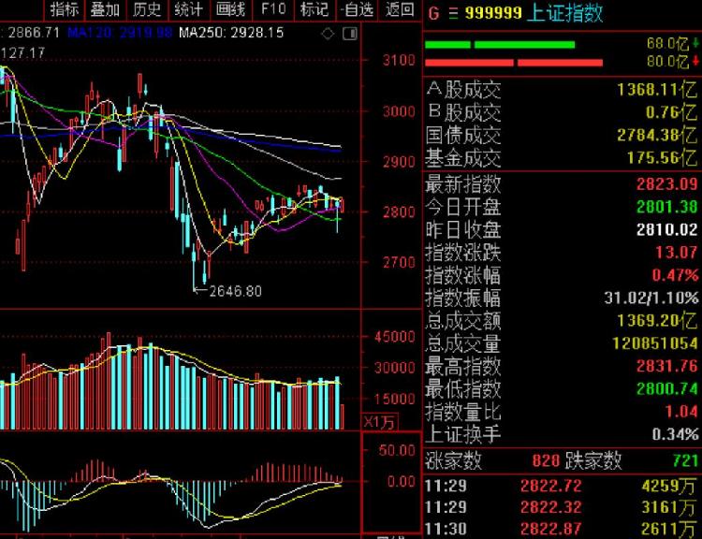Select the tick row priced 2822.32
This screenshot has height=539, width=702.
(562, 507)
